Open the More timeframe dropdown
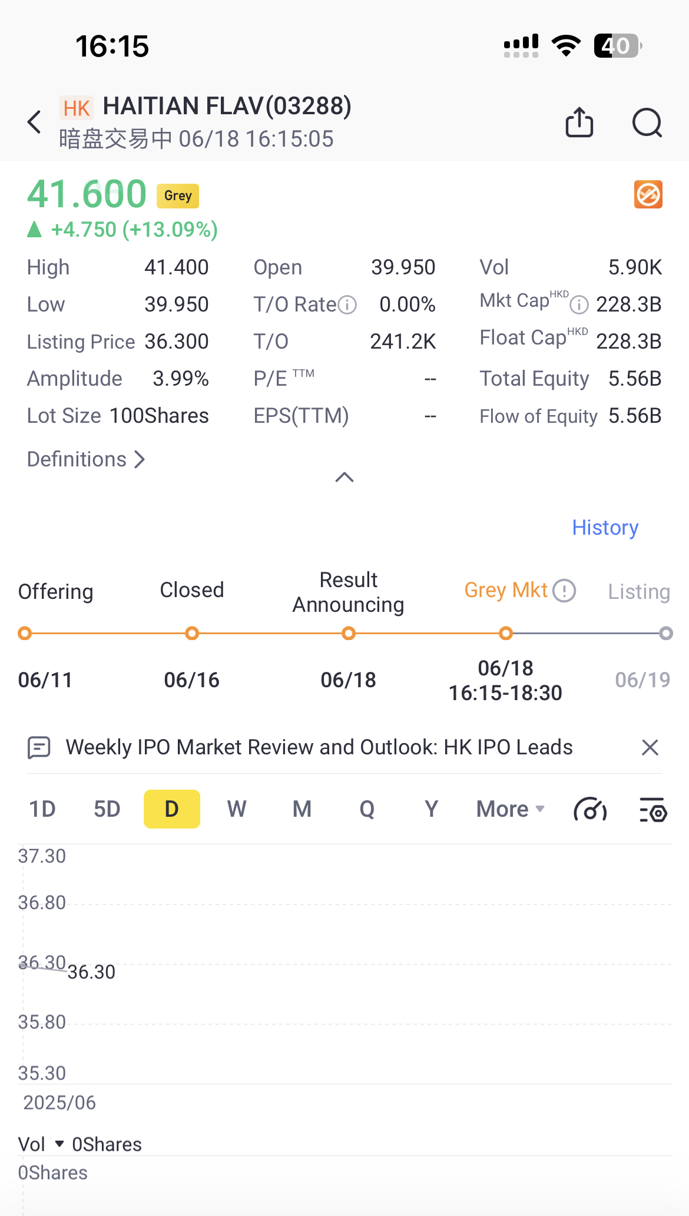This screenshot has width=689, height=1216. click(x=510, y=809)
